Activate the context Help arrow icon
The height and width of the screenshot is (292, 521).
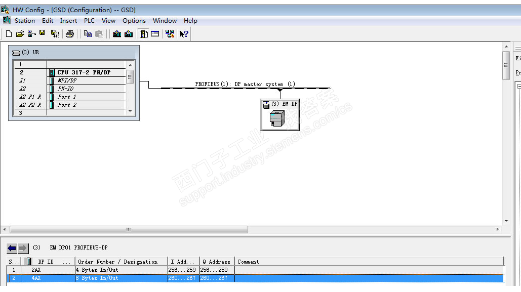tap(184, 34)
